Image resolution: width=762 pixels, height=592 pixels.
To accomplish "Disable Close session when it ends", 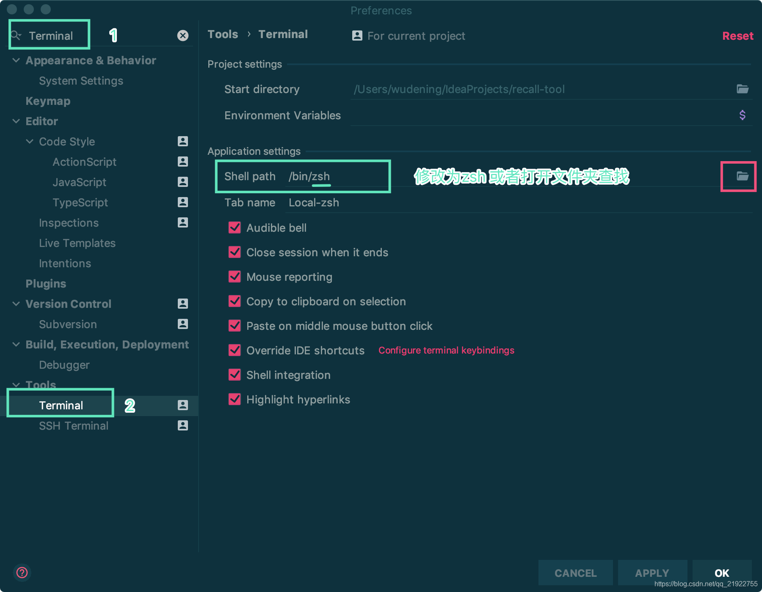I will pyautogui.click(x=235, y=252).
